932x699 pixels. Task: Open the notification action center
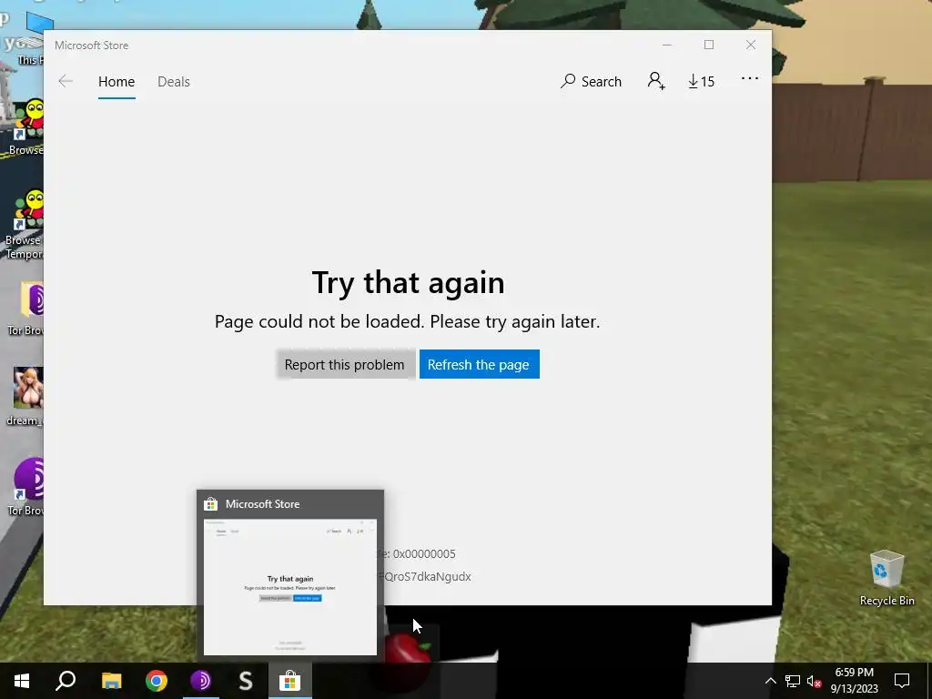[902, 681]
